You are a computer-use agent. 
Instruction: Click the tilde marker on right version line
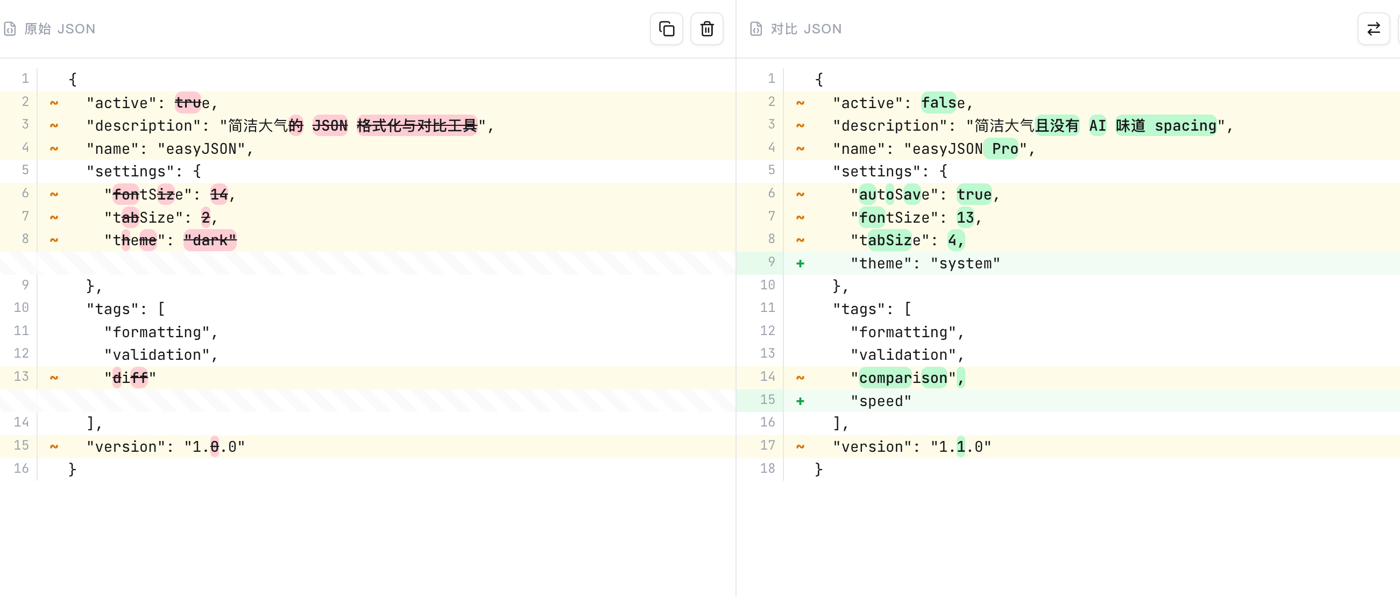[x=800, y=446]
